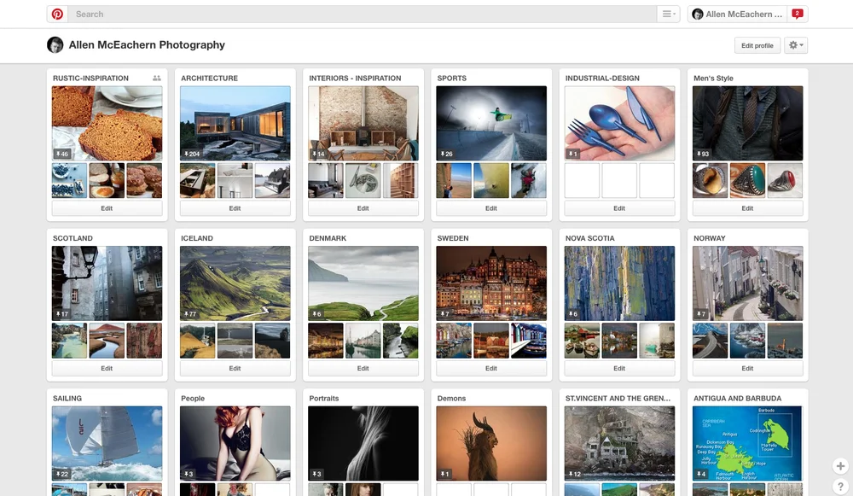Edit the ARCHITECTURE board
This screenshot has height=496, width=853.
(235, 208)
